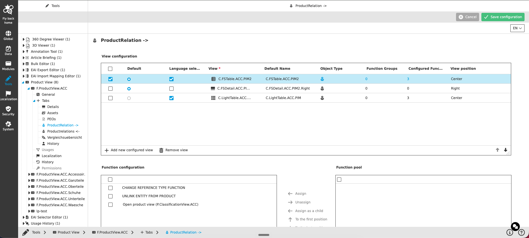
Task: Collapse the Tabs tree node
Action: click(x=34, y=101)
